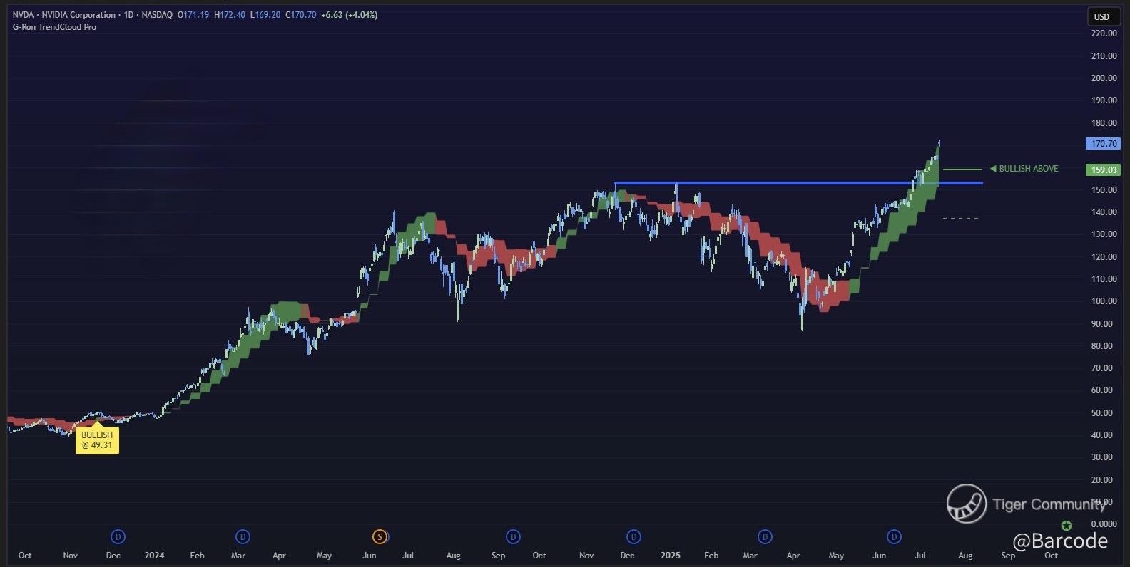The width and height of the screenshot is (1130, 567).
Task: Click the May 2025 label on time axis
Action: pyautogui.click(x=836, y=556)
